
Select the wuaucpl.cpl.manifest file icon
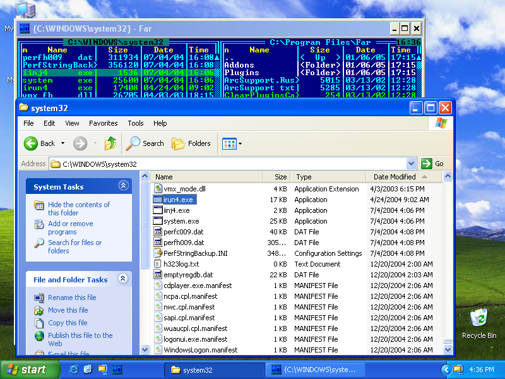coord(158,328)
